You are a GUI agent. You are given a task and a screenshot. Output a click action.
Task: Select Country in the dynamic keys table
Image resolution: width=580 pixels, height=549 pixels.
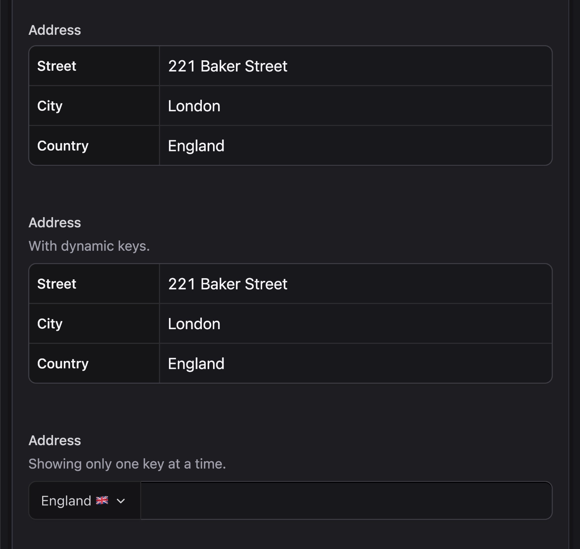click(63, 363)
